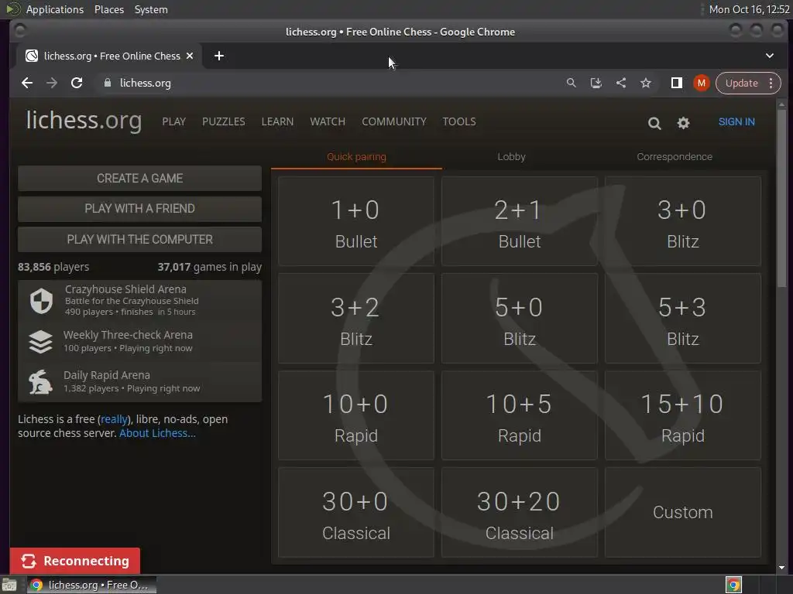This screenshot has height=594, width=793.
Task: Start a 2+1 Bullet game
Action: 520,221
